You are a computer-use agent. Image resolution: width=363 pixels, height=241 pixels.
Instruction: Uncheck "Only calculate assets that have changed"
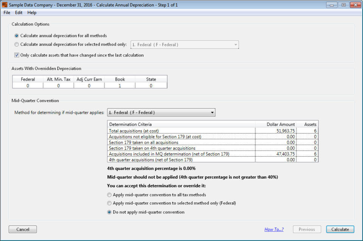point(17,55)
